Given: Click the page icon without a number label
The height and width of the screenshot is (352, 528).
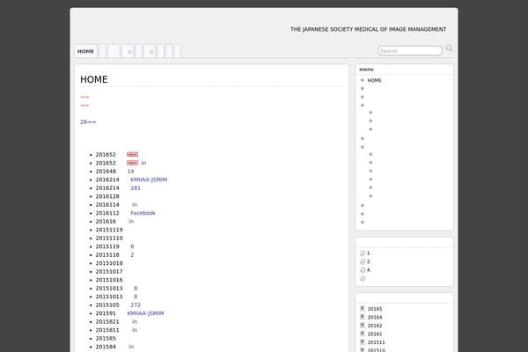Looking at the screenshot, I should pos(363,278).
